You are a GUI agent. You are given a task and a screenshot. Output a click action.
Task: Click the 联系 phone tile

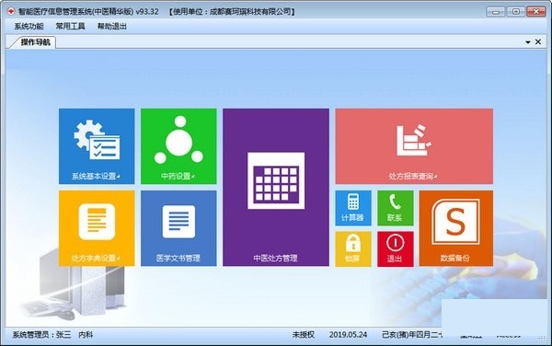click(x=395, y=208)
